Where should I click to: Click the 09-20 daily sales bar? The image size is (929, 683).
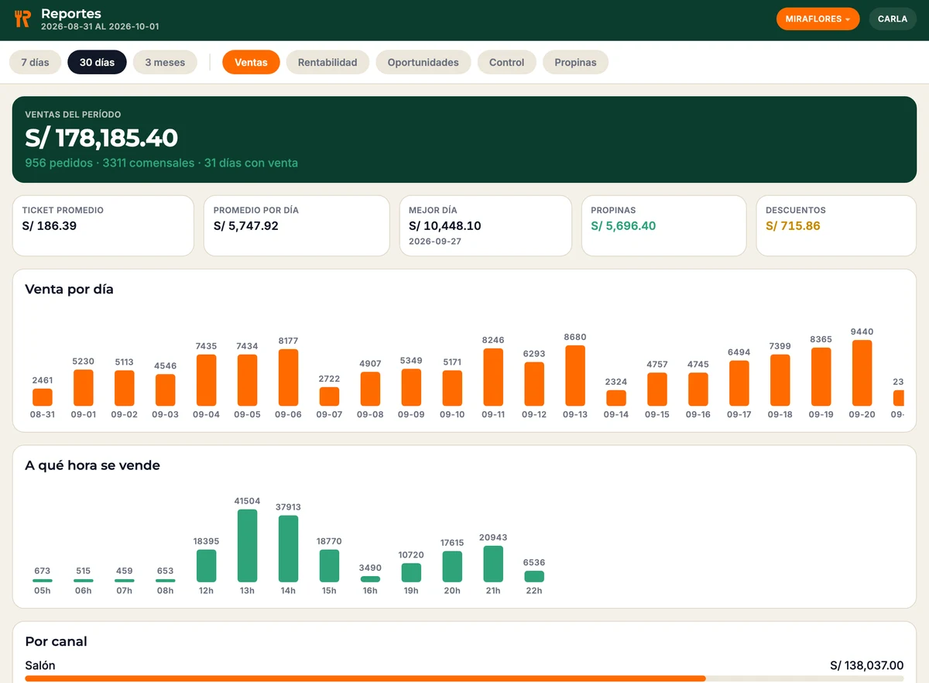[862, 373]
